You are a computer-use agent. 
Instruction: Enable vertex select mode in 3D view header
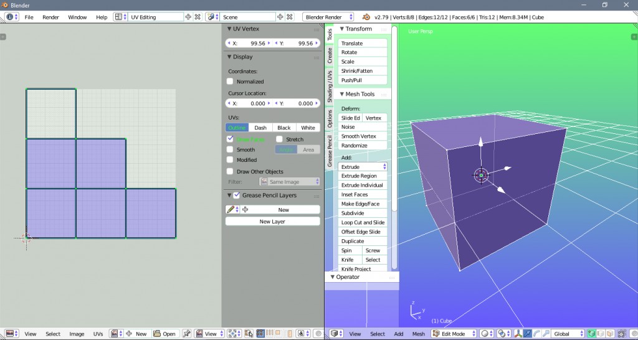point(591,334)
